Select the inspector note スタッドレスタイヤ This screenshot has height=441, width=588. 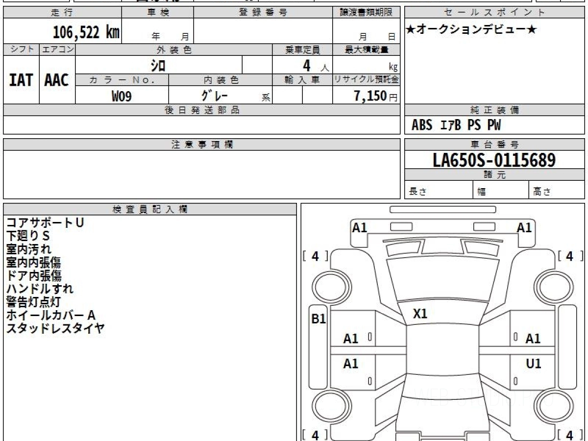point(55,328)
